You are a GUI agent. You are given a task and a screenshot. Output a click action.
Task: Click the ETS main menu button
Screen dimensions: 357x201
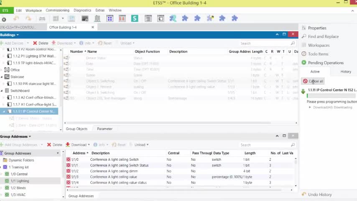6,10
